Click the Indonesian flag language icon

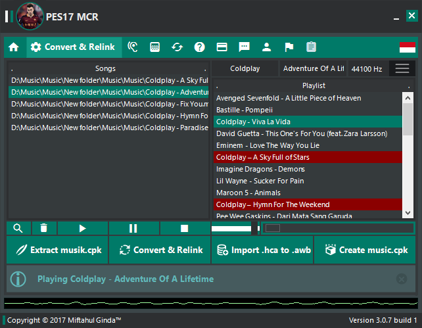407,47
